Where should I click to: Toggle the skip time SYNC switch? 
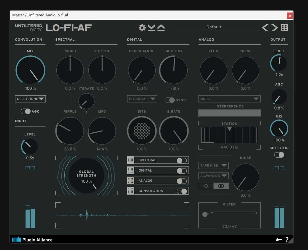click(x=170, y=100)
